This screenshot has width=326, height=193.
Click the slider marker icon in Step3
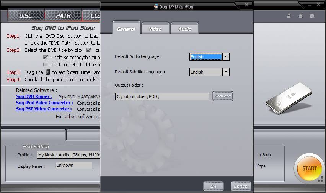tap(47, 72)
